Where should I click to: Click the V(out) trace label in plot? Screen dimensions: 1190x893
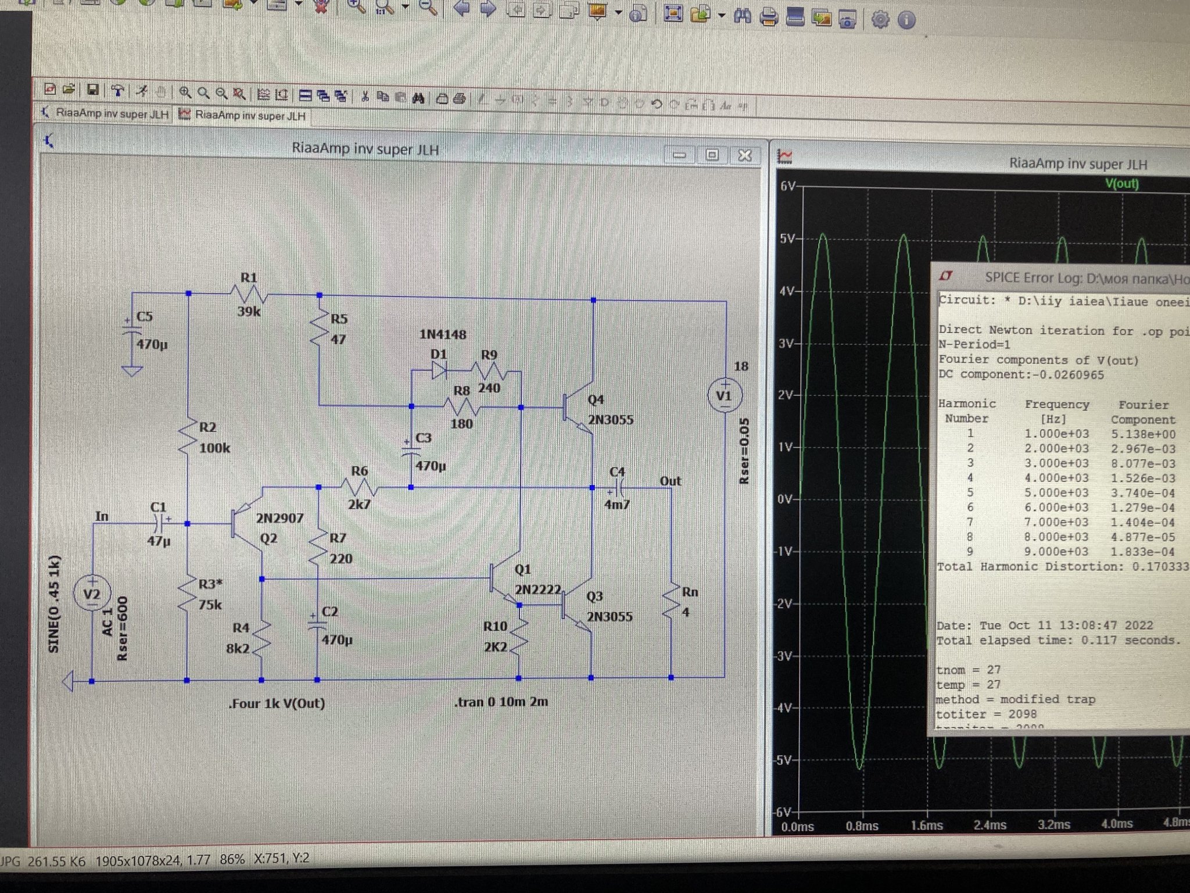tap(1121, 184)
